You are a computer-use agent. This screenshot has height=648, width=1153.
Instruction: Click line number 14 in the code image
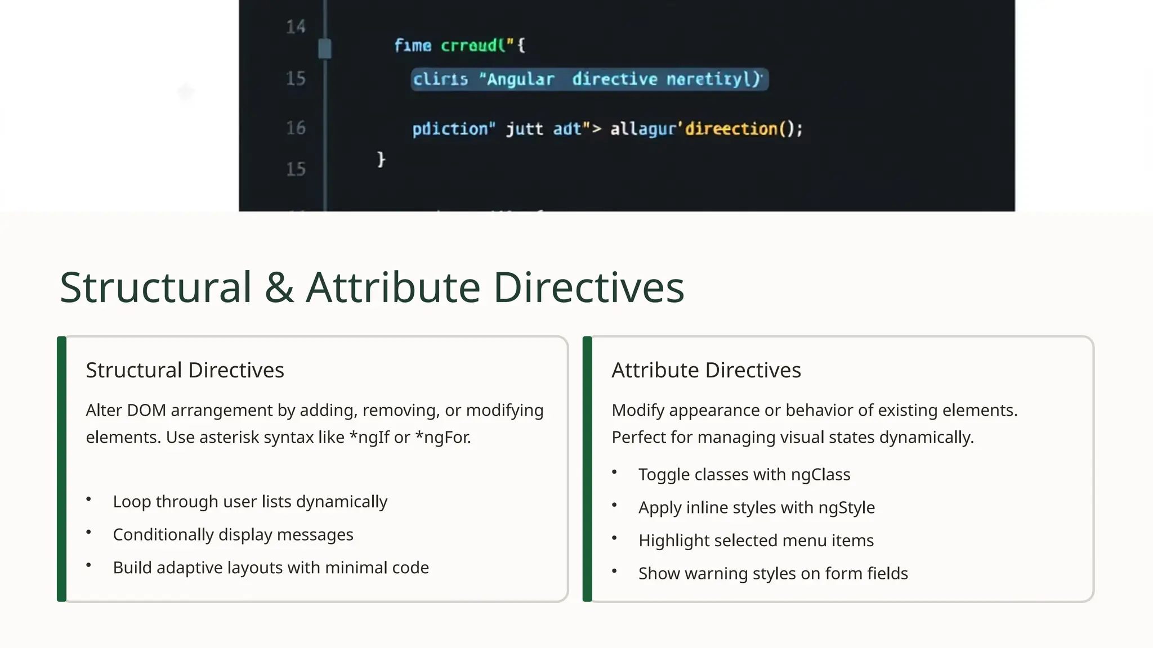point(296,26)
